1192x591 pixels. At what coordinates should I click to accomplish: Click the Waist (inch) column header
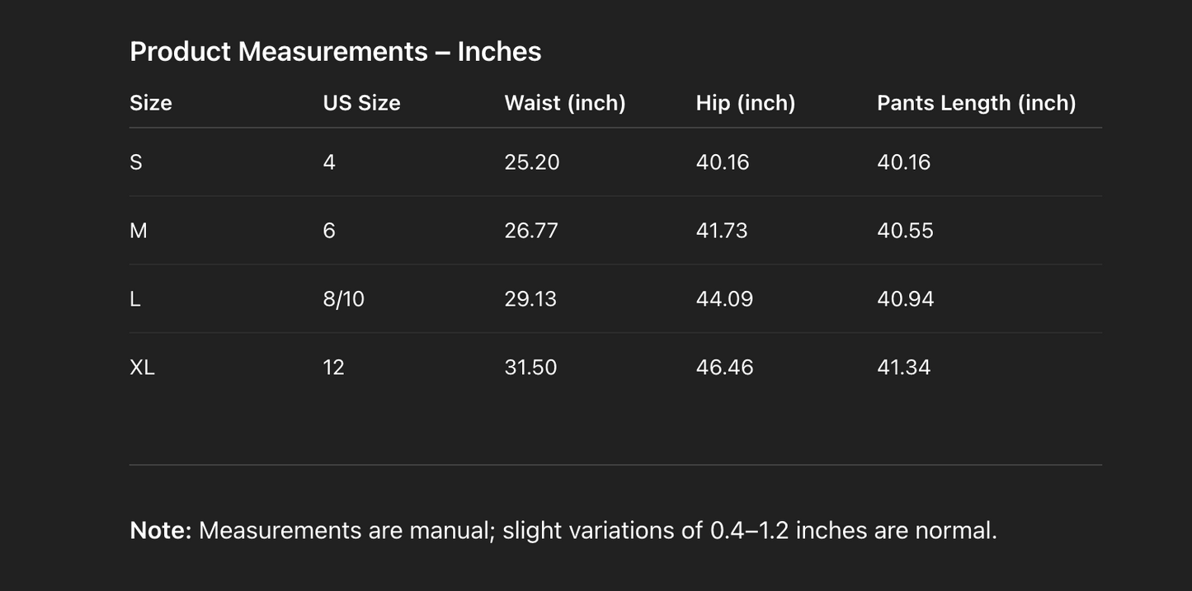(x=565, y=103)
